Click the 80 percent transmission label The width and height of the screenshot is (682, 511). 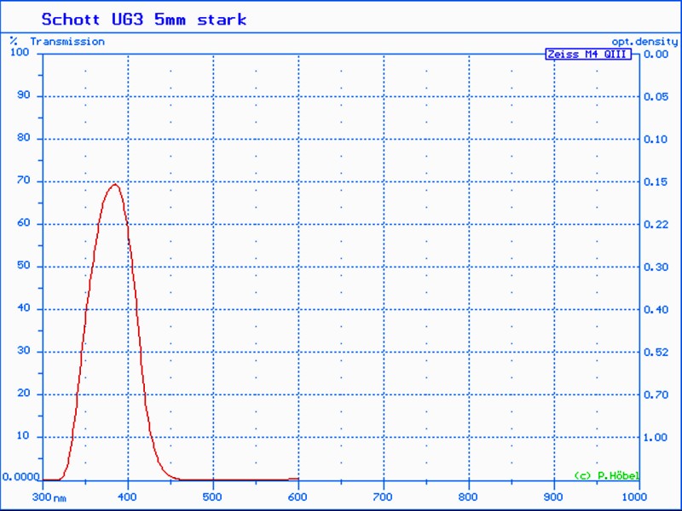coord(24,137)
